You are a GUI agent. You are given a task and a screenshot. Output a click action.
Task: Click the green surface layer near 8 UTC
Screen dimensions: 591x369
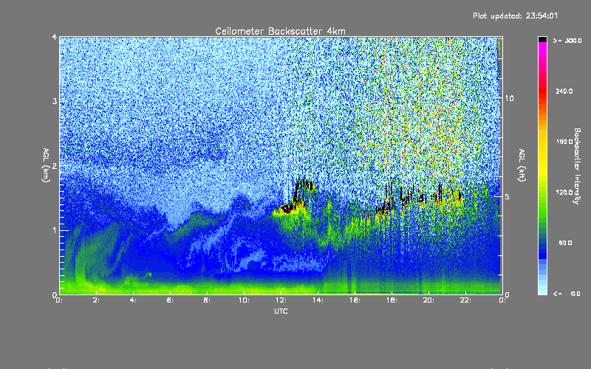pos(207,289)
